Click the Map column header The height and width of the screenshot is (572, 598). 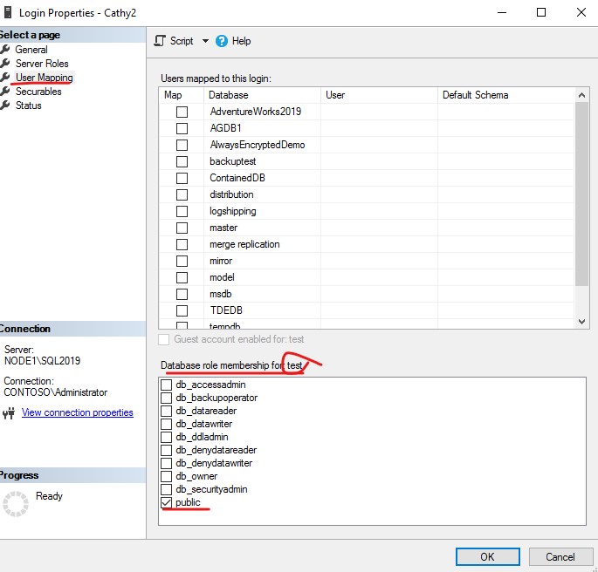point(182,95)
